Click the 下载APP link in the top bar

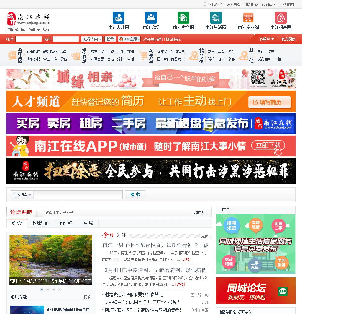pos(214,4)
